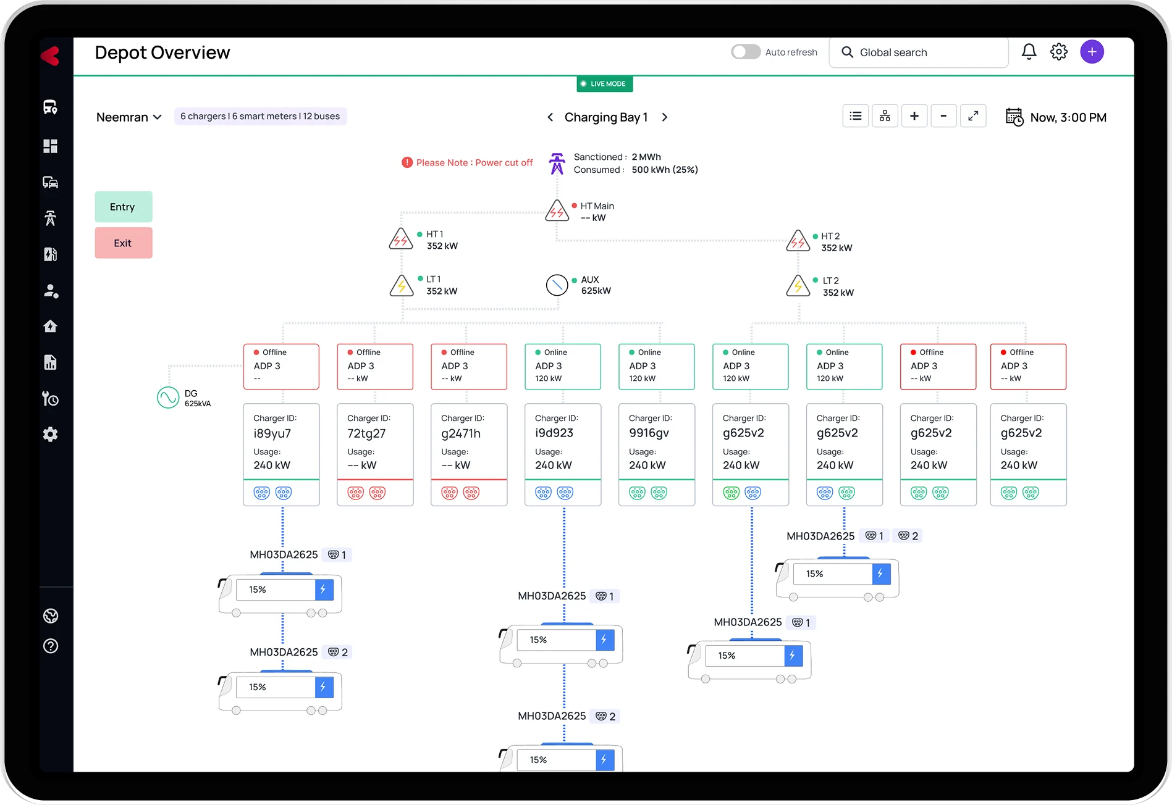The width and height of the screenshot is (1172, 805).
Task: Select charger card i89yu7
Action: [x=281, y=442]
